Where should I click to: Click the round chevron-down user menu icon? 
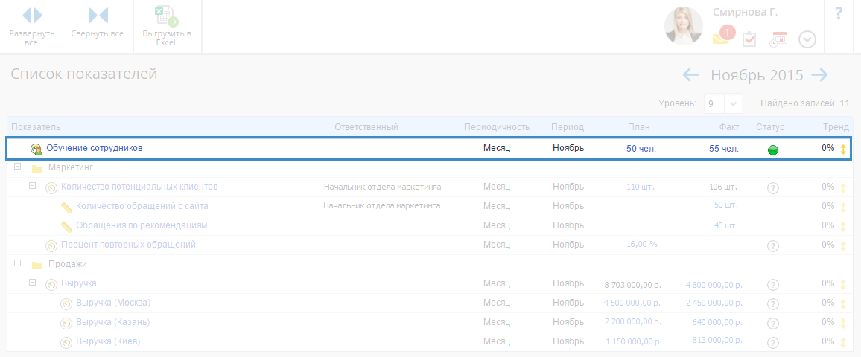[807, 39]
